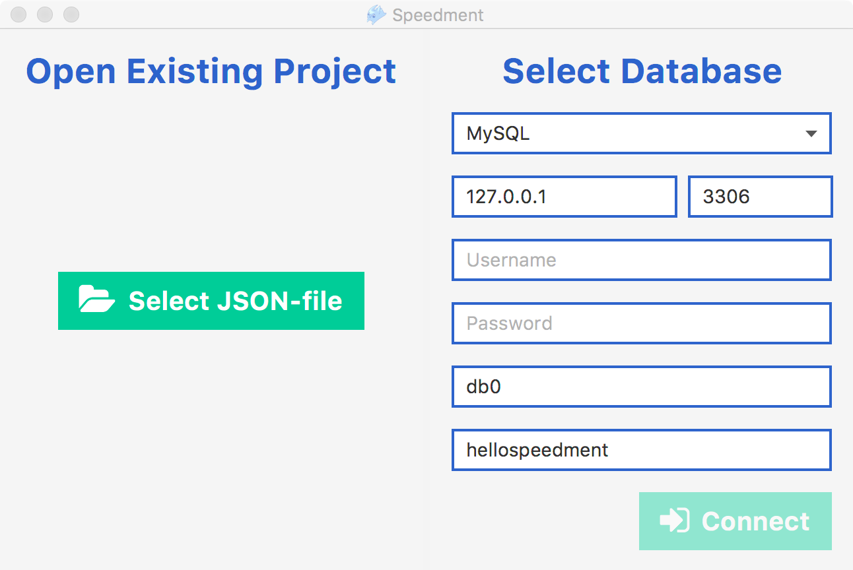Image resolution: width=853 pixels, height=570 pixels.
Task: Click the Open Existing Project heading
Action: (x=211, y=71)
